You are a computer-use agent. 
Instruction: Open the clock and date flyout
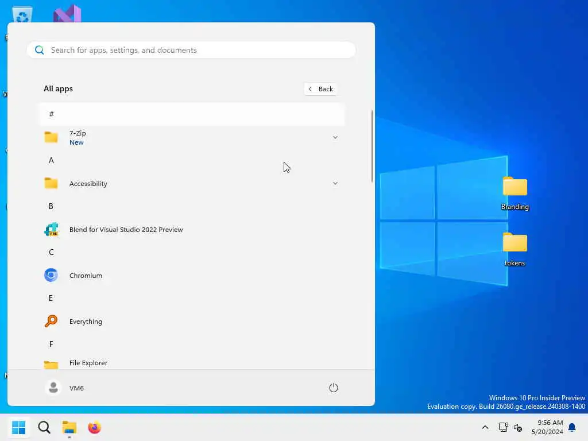point(547,427)
